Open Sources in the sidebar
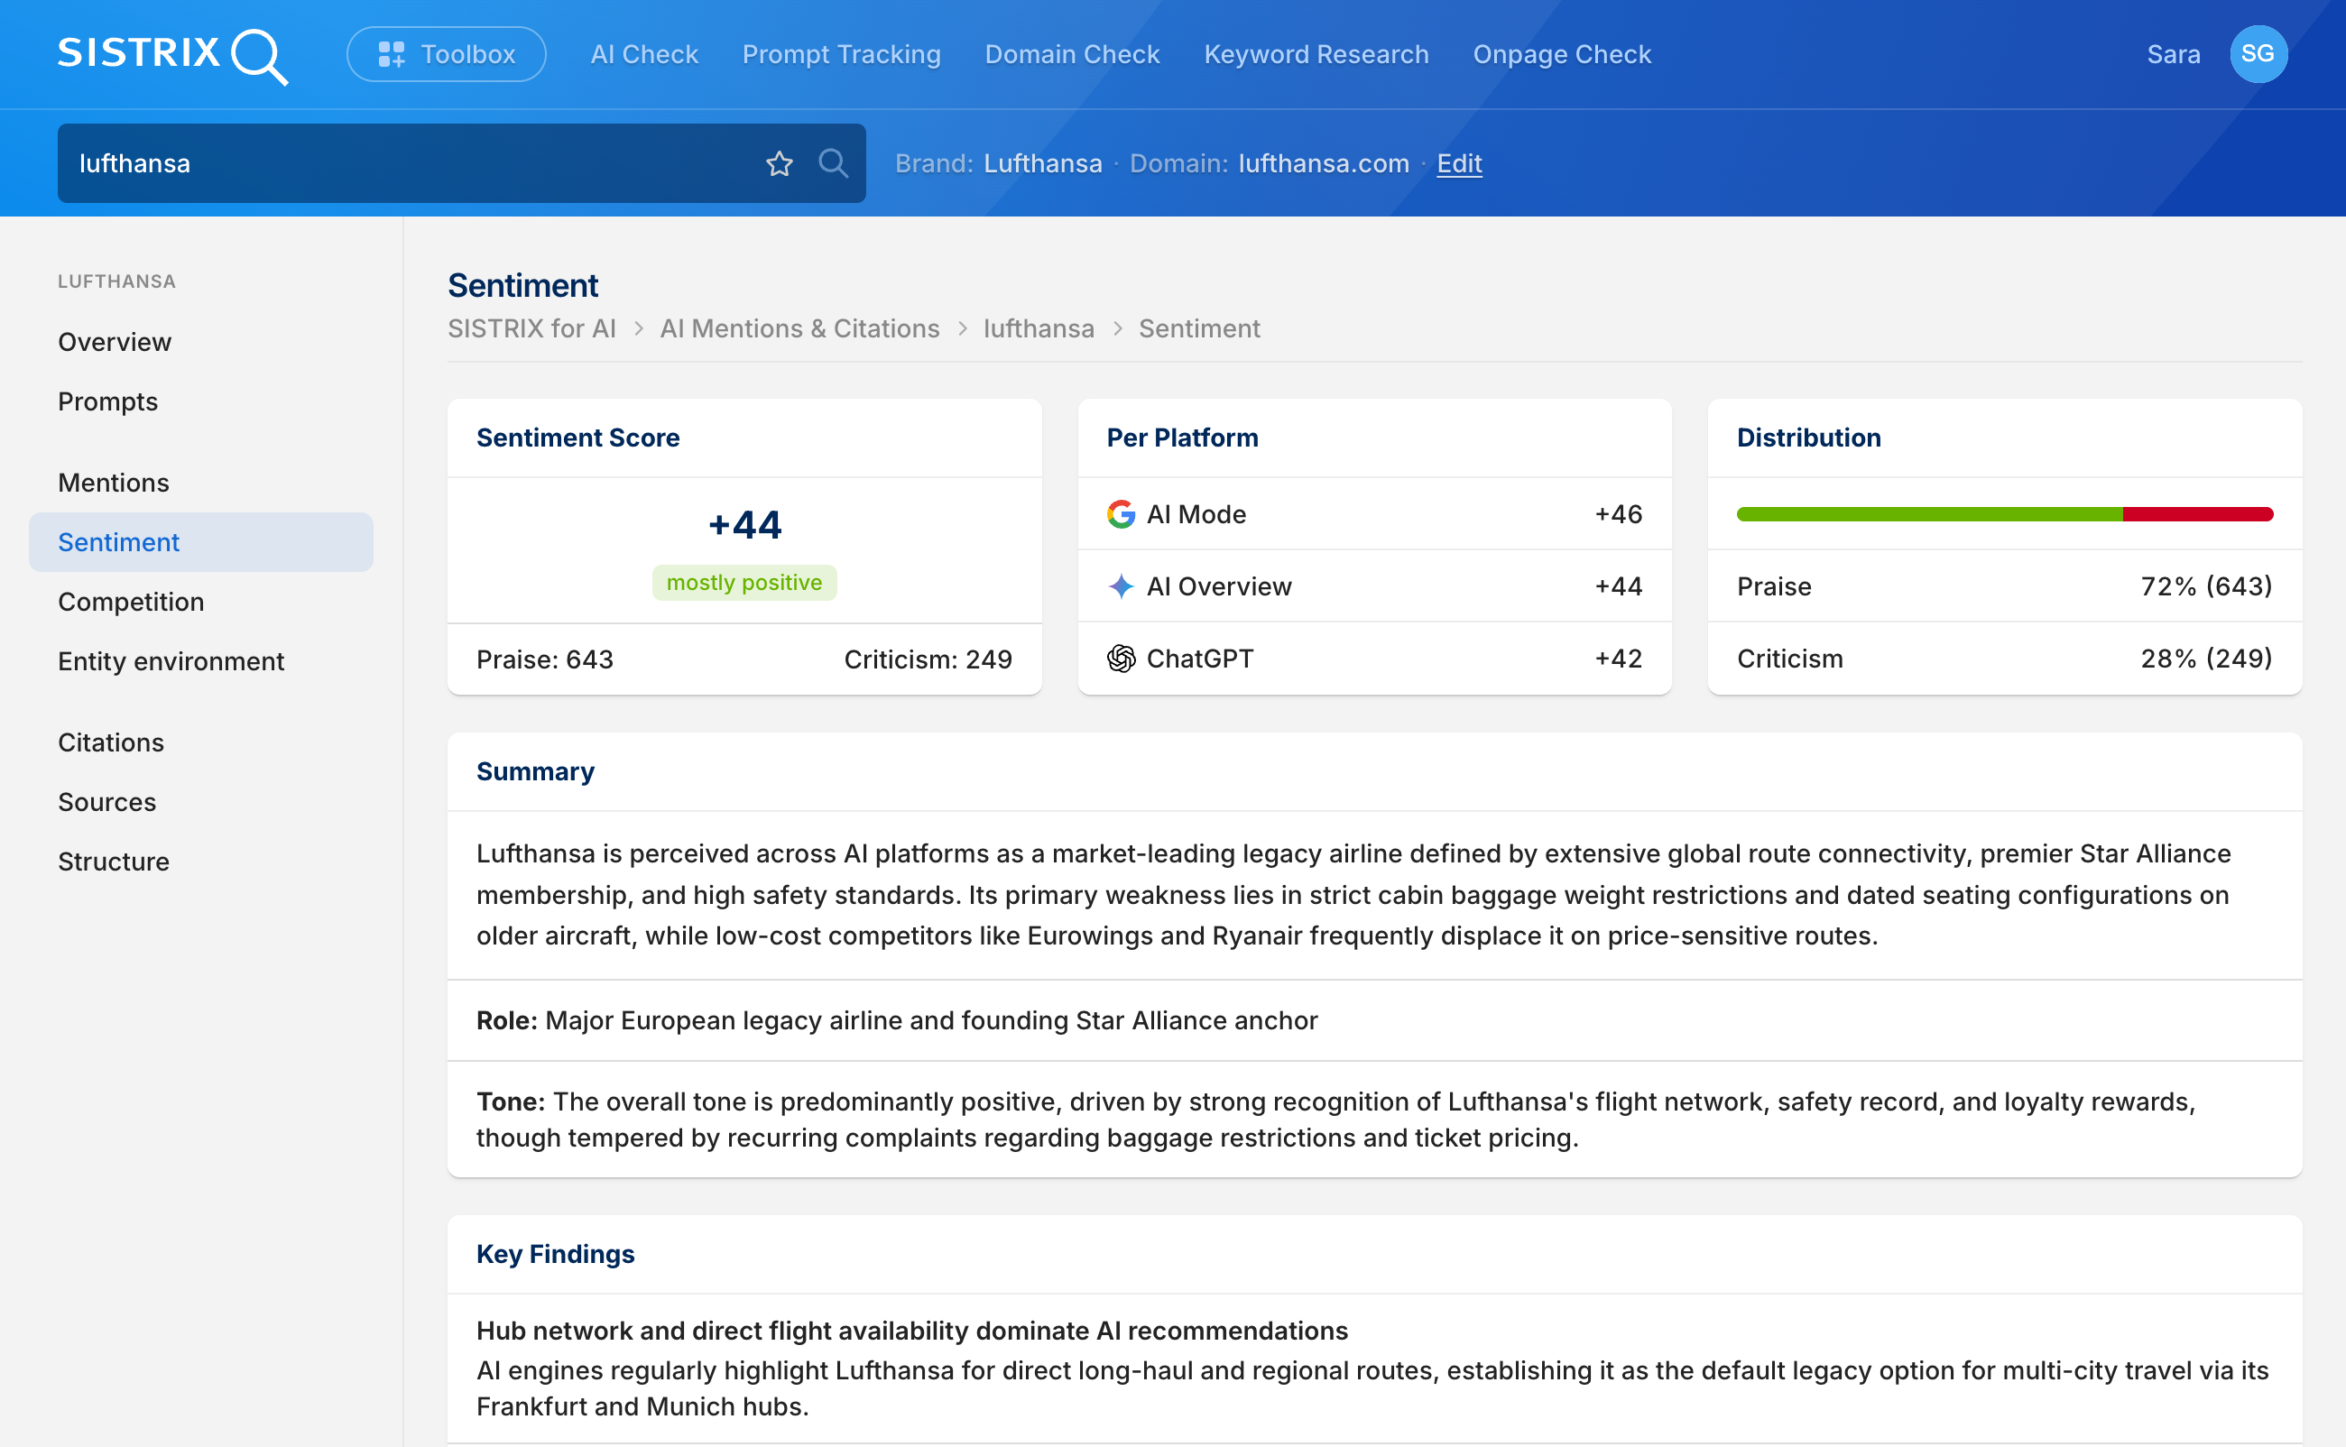2346x1447 pixels. 107,802
